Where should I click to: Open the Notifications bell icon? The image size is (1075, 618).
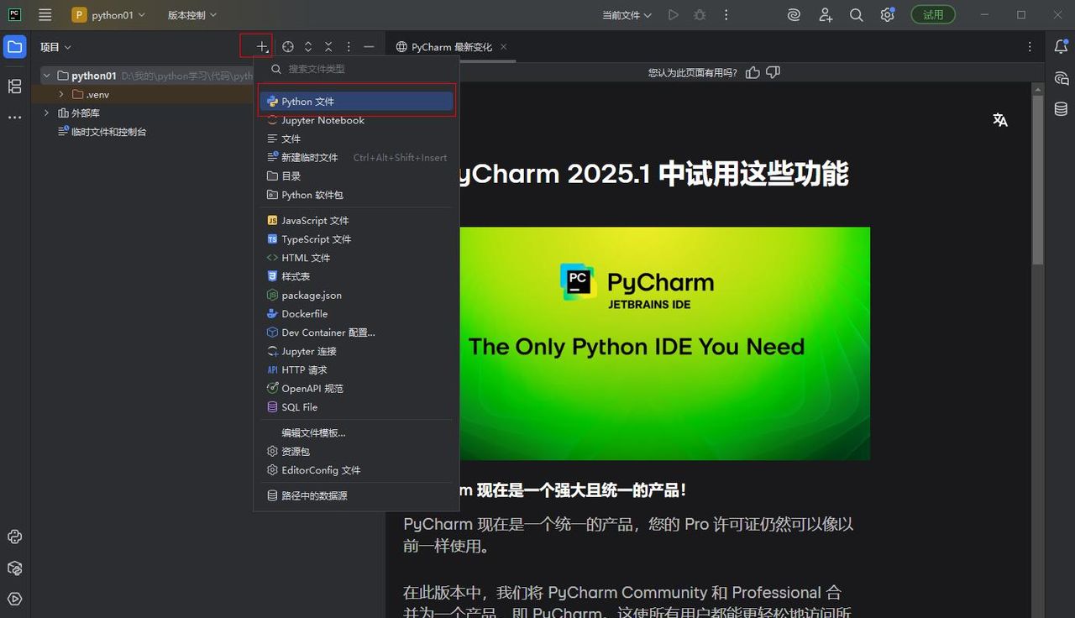pos(1061,47)
